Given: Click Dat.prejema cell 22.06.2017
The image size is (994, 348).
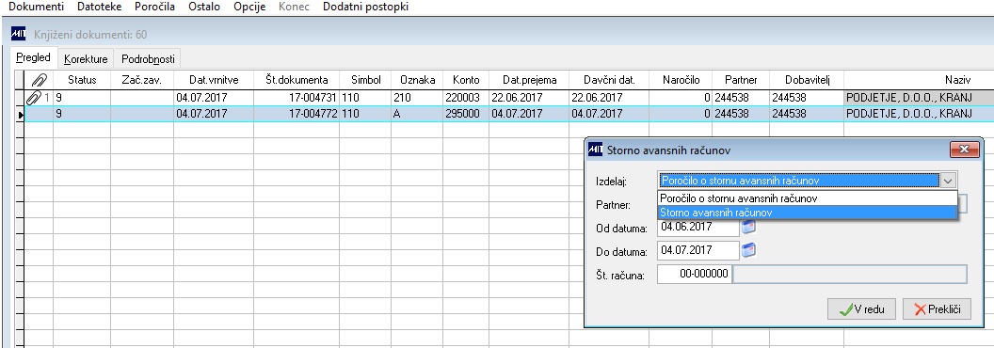Looking at the screenshot, I should pos(529,98).
